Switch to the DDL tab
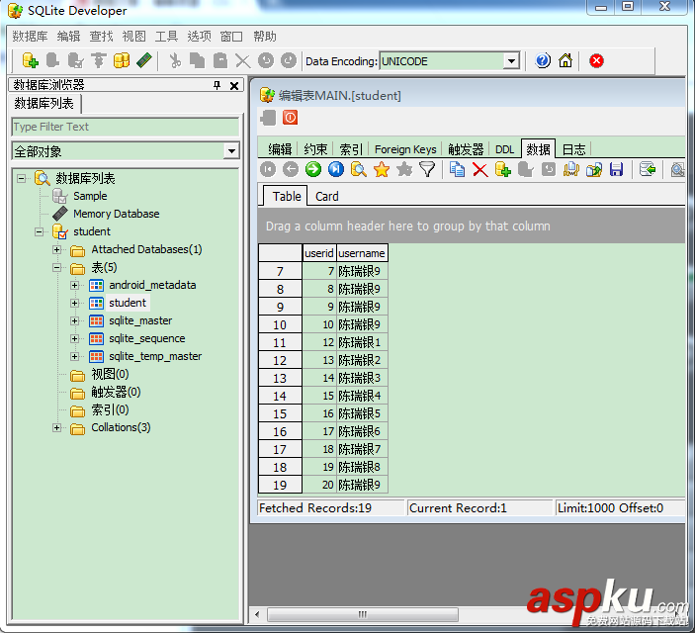The height and width of the screenshot is (633, 695). pyautogui.click(x=504, y=149)
